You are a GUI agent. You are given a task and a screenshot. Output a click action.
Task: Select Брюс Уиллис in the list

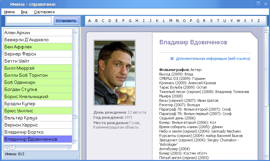click(38, 111)
